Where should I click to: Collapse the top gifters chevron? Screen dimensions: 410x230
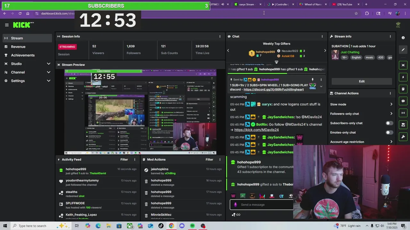pos(276,62)
